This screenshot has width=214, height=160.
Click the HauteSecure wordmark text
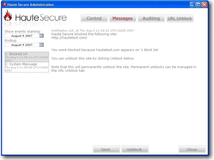click(x=41, y=18)
